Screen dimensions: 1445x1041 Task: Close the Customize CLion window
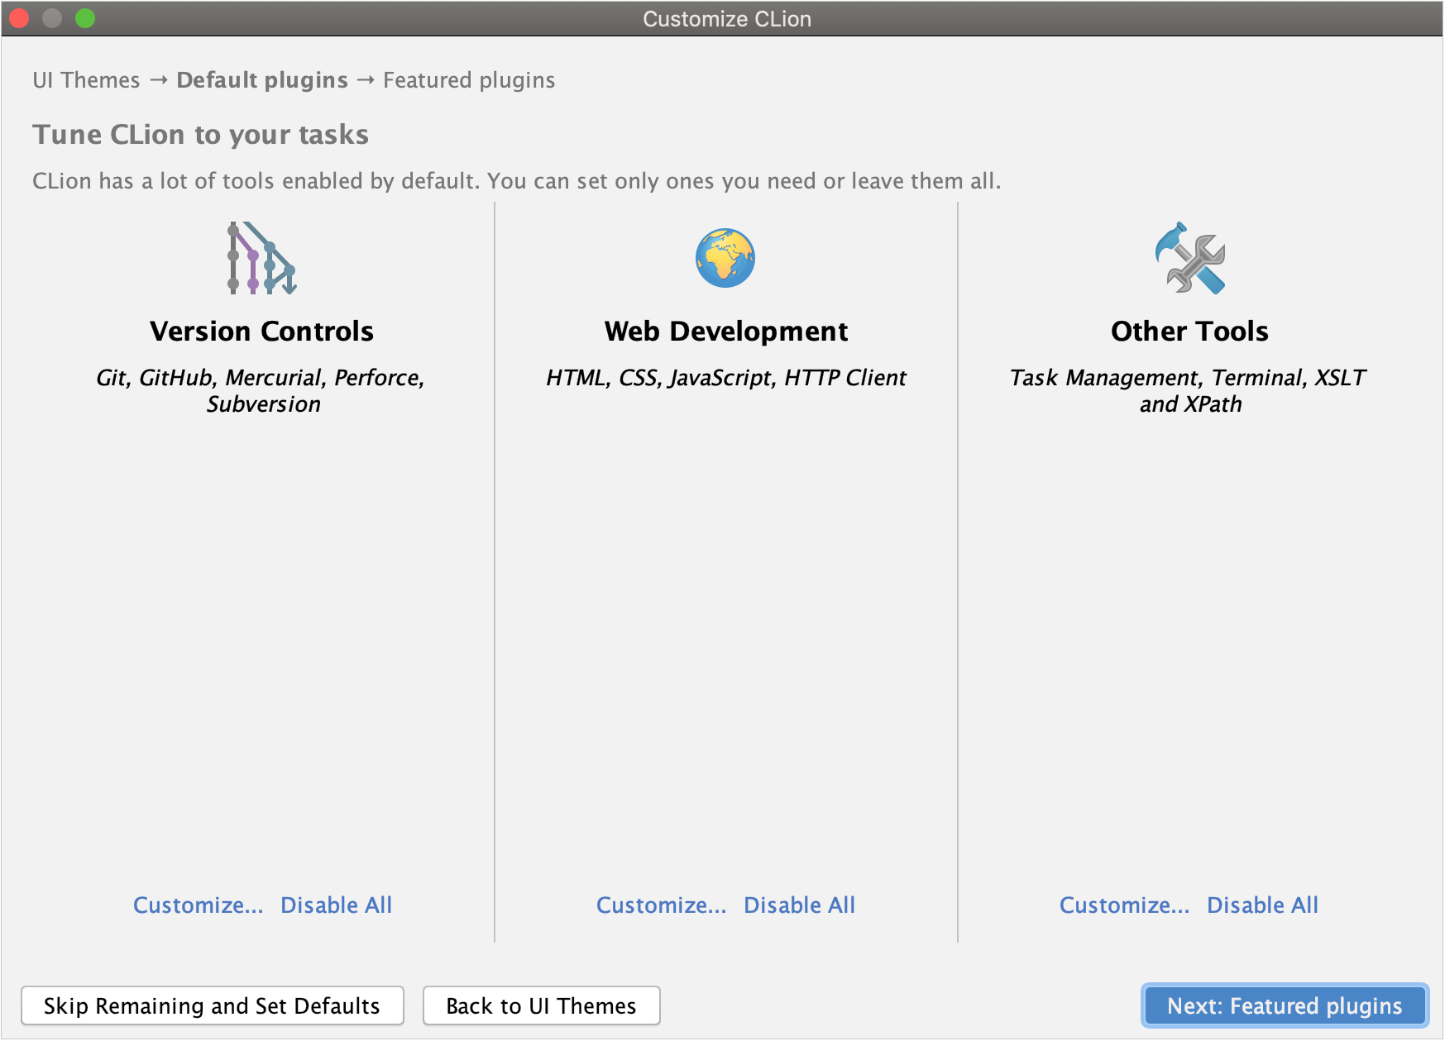pos(19,18)
